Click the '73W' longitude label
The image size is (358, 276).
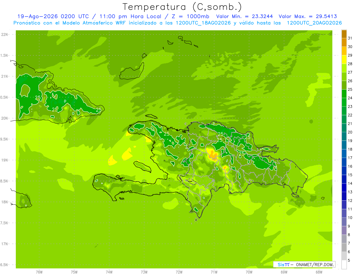pyautogui.click(x=144, y=272)
